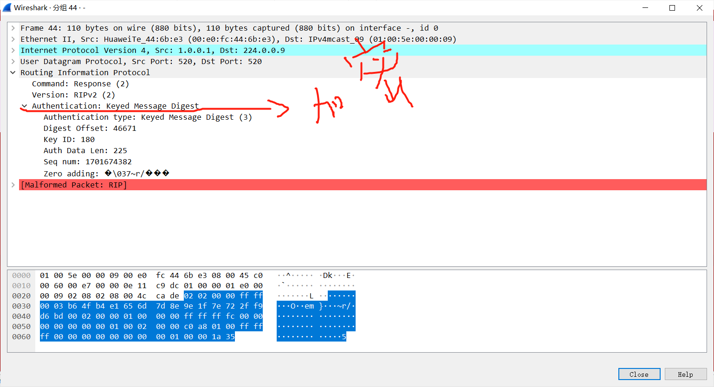
Task: Click the Help button
Action: (x=686, y=374)
